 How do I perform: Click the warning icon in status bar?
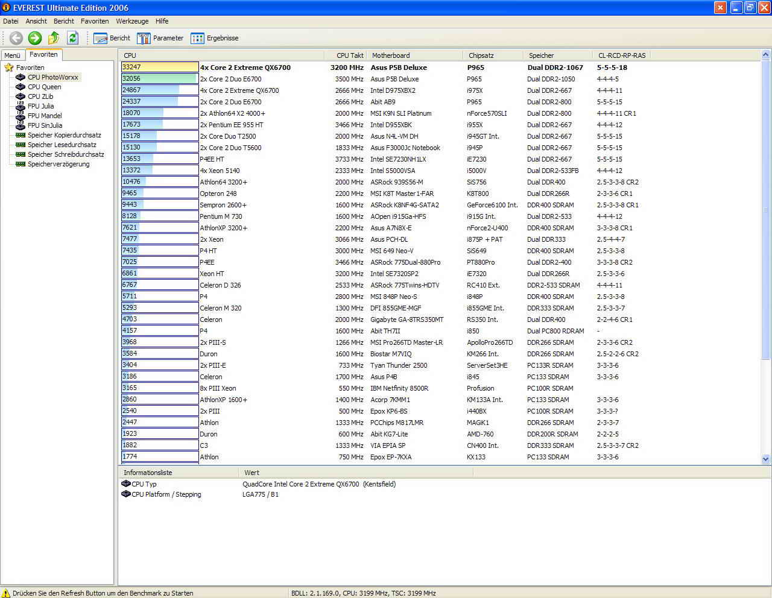click(x=6, y=593)
